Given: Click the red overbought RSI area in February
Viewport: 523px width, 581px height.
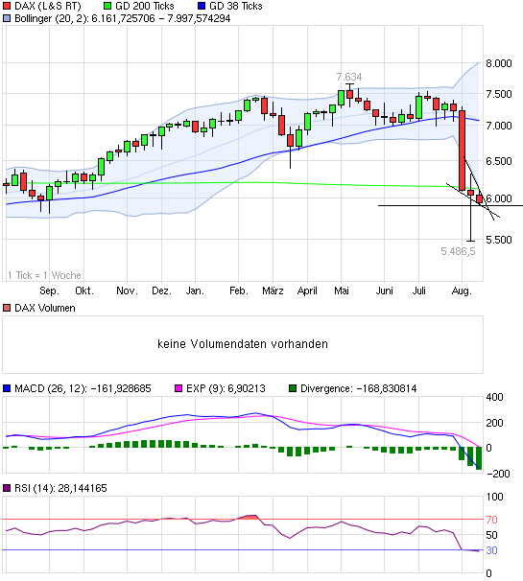Looking at the screenshot, I should tap(249, 517).
